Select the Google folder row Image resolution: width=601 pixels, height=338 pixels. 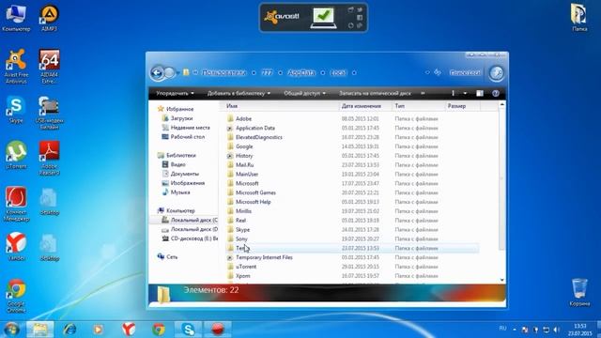click(x=352, y=146)
